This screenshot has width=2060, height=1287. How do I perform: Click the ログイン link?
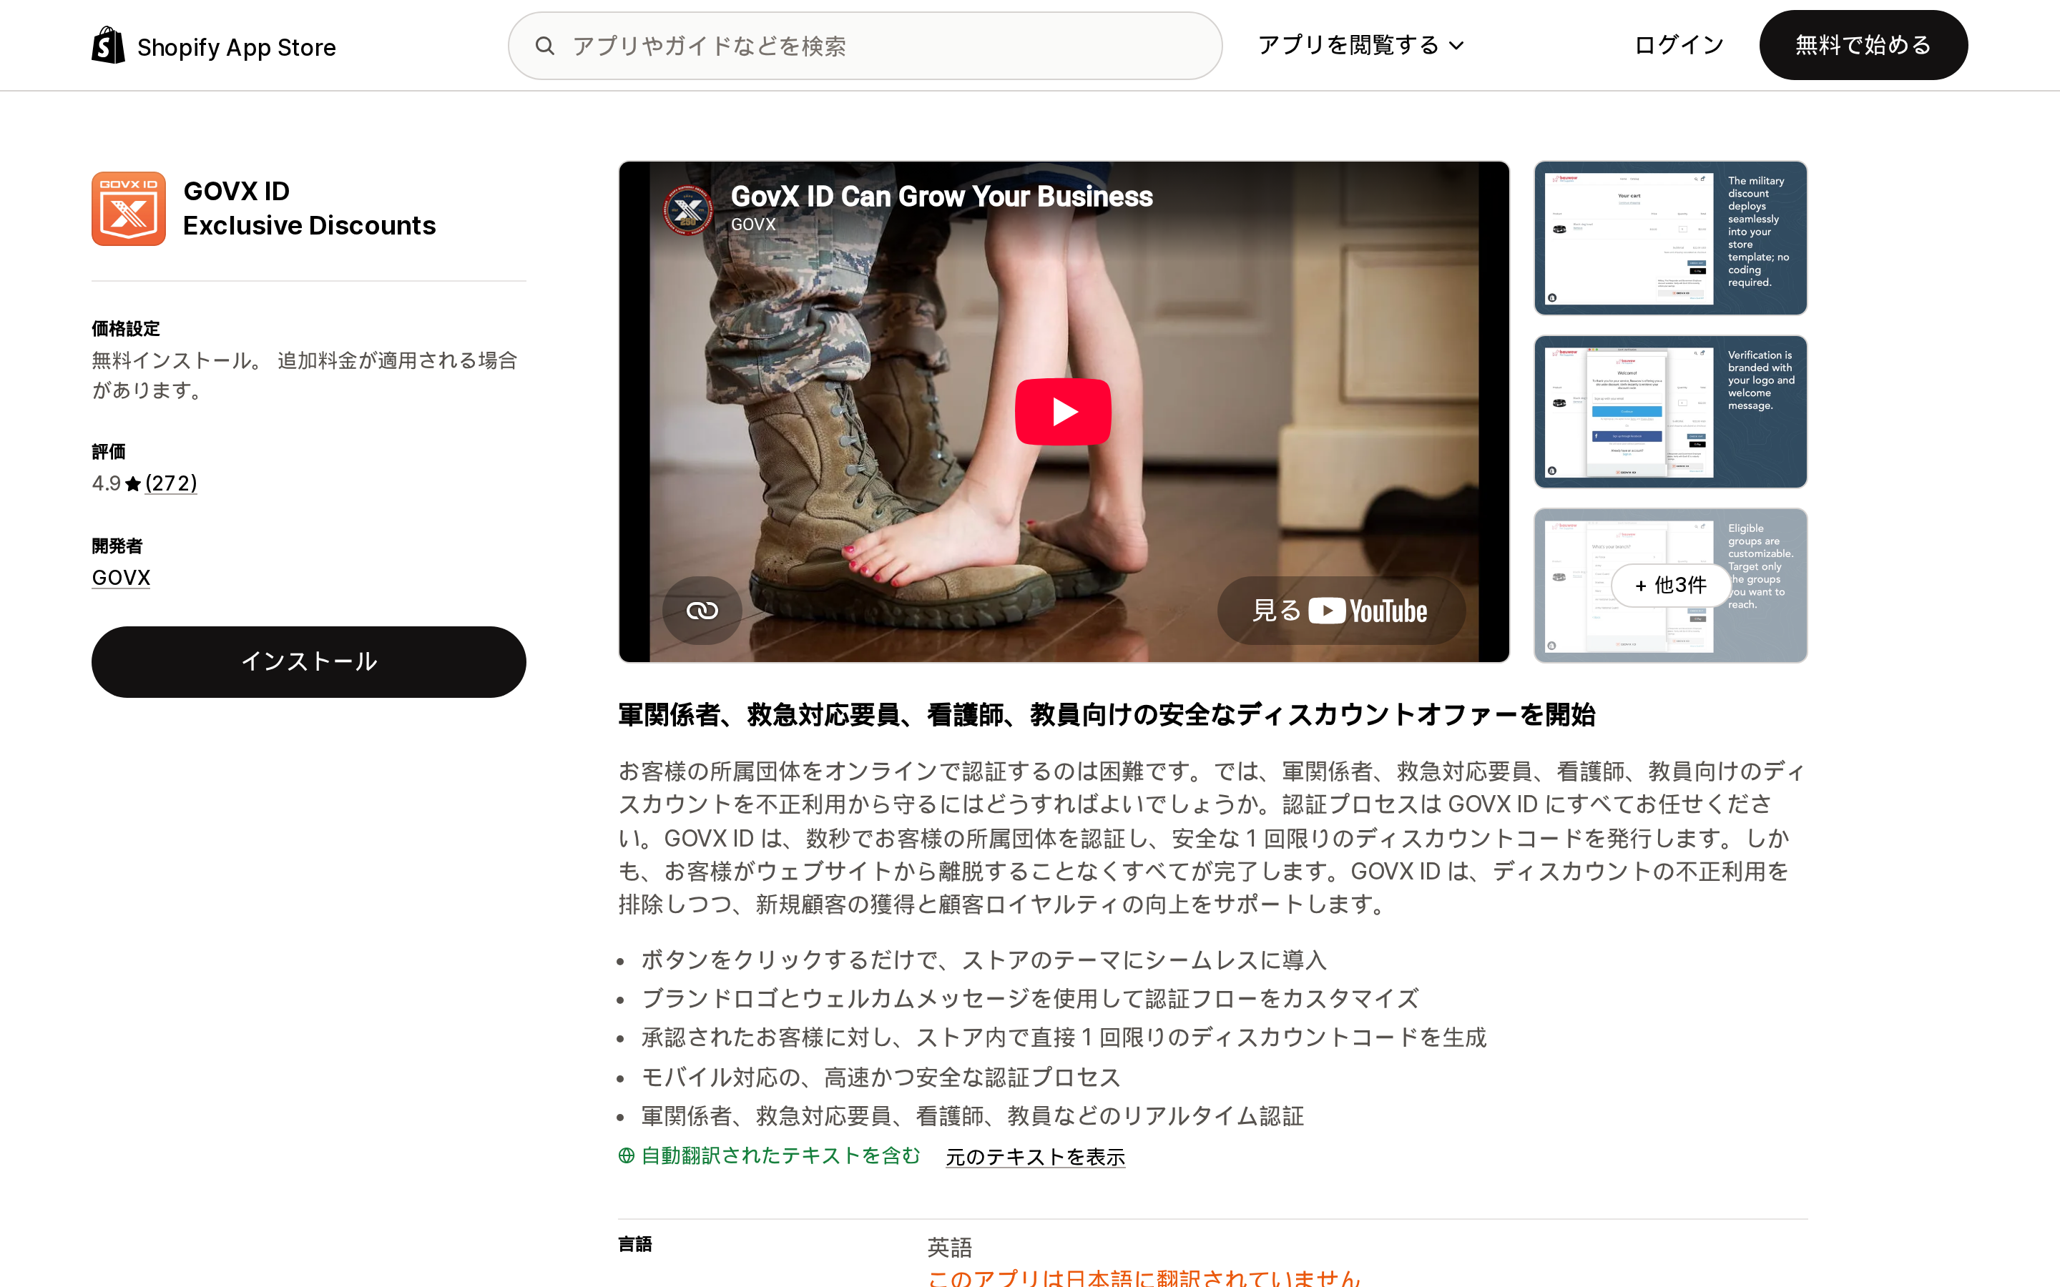[x=1679, y=45]
